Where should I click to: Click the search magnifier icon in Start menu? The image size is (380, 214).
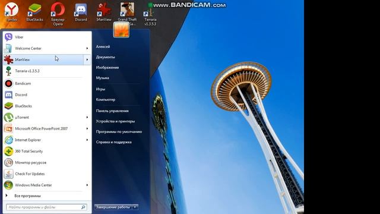pos(83,207)
